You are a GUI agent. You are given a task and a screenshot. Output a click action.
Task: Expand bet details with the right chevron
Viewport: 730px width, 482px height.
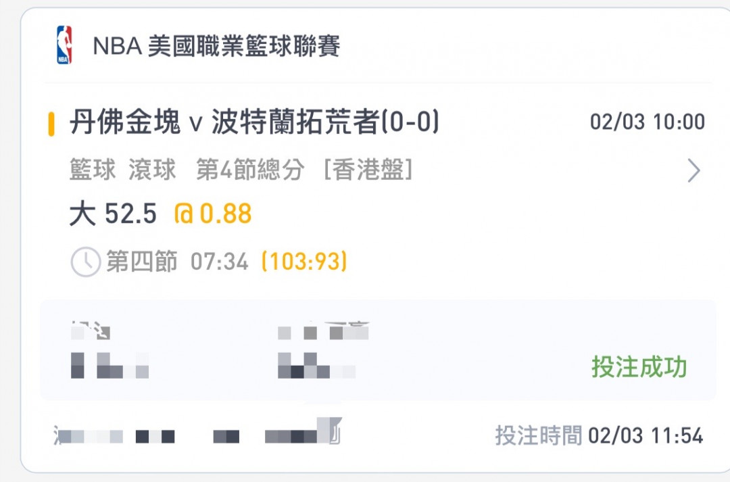pyautogui.click(x=693, y=171)
